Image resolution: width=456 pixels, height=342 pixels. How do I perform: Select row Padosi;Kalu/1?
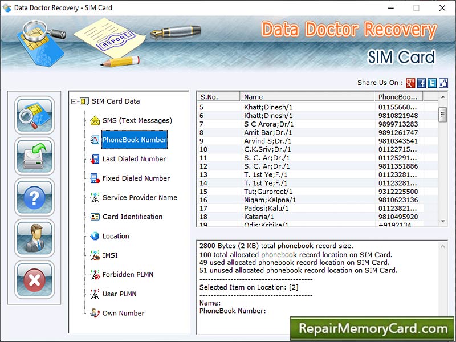[317, 209]
